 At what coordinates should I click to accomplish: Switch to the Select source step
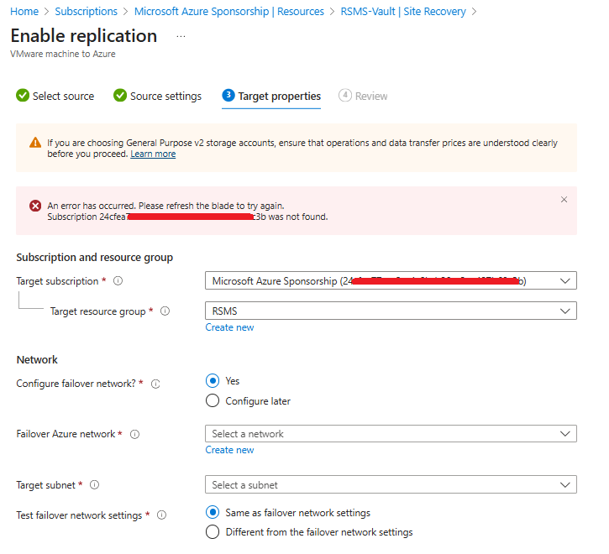55,96
